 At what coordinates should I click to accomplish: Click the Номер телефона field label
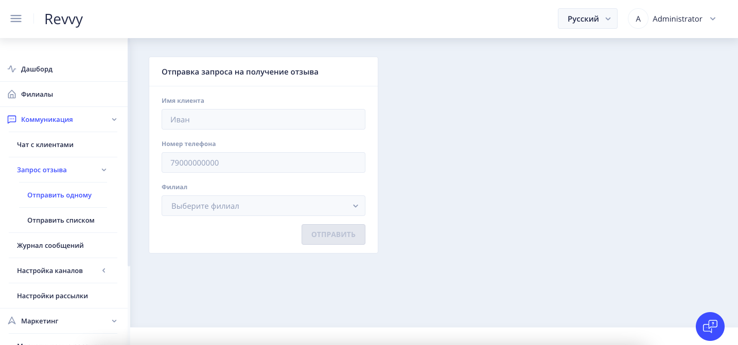[x=189, y=144]
